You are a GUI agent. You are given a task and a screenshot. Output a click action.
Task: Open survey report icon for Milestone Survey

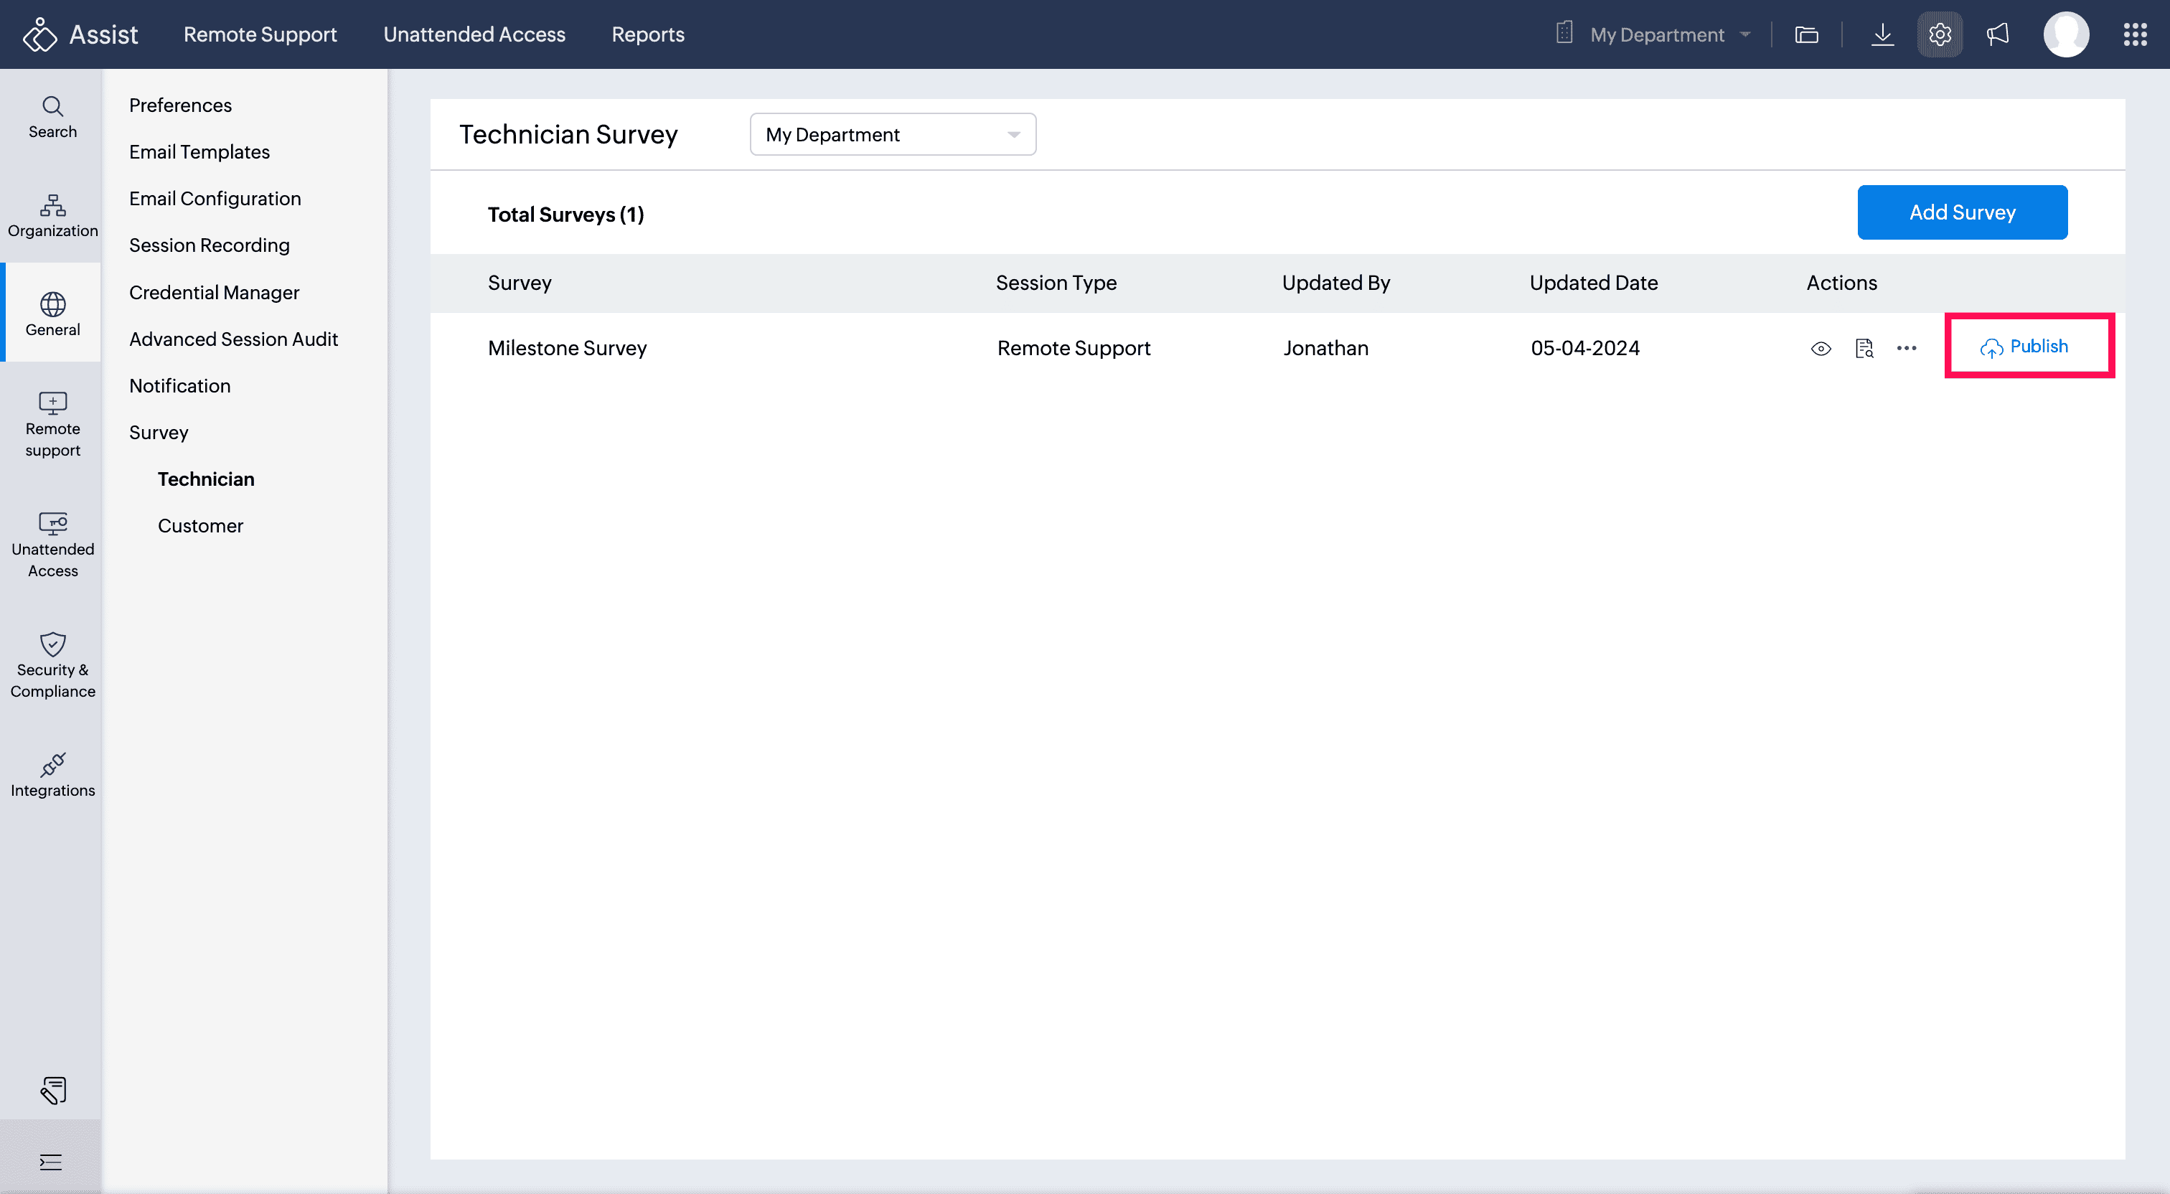coord(1864,348)
